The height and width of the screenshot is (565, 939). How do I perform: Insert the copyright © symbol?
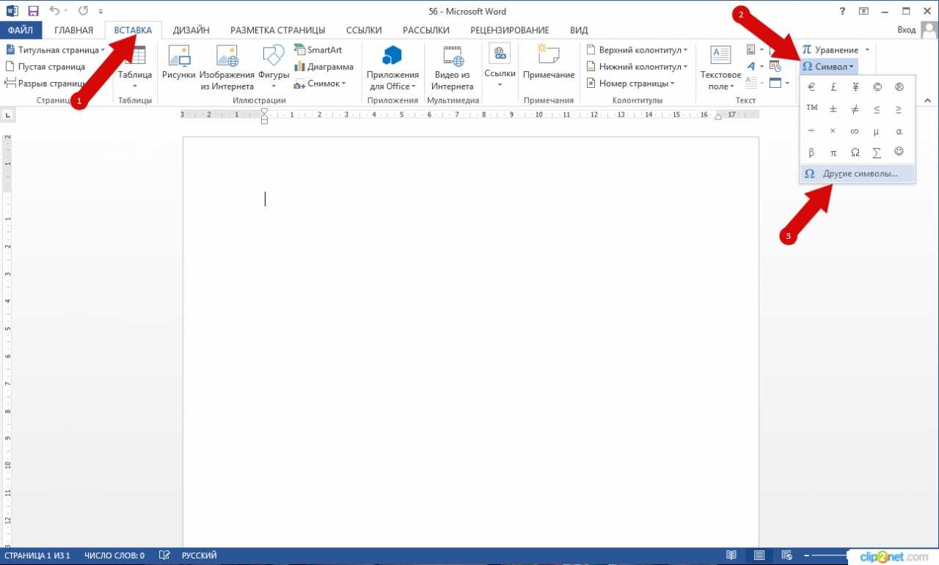[877, 87]
